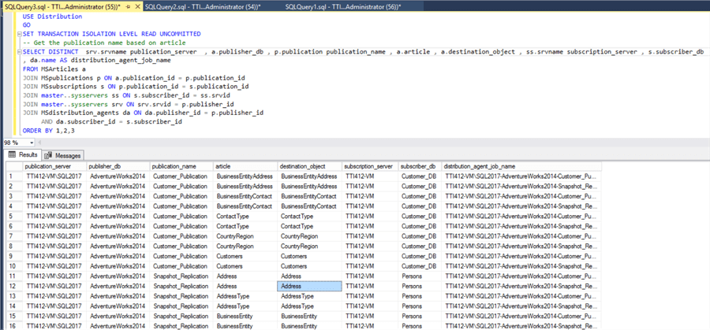The image size is (710, 330).
Task: Select the publication_server column header
Action: tap(54, 166)
